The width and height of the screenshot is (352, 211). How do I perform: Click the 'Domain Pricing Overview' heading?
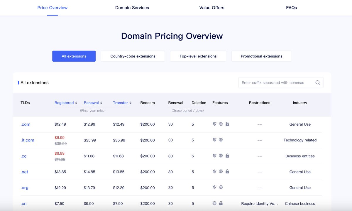pyautogui.click(x=172, y=36)
